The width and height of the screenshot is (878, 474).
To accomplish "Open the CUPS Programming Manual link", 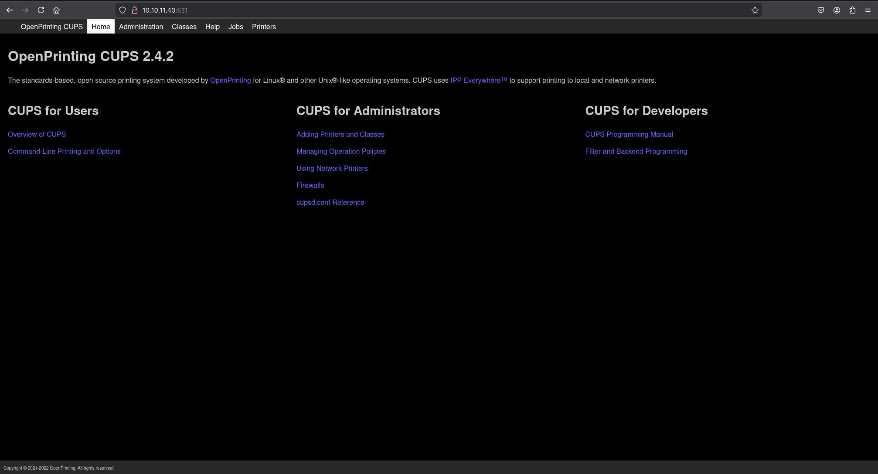I will click(x=629, y=134).
